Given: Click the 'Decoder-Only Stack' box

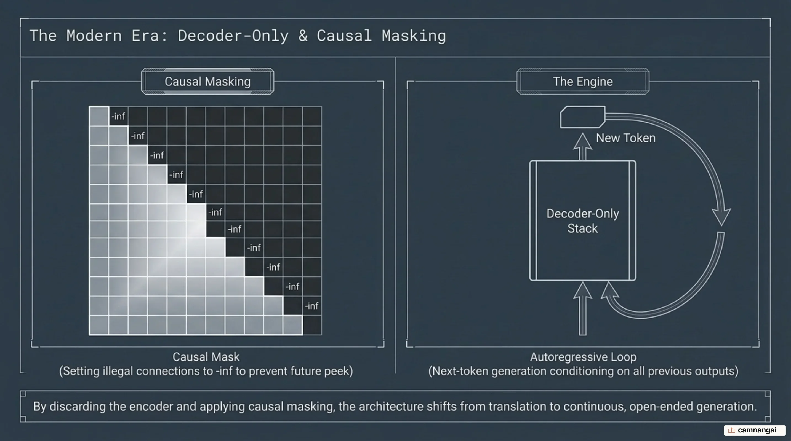Looking at the screenshot, I should 582,220.
